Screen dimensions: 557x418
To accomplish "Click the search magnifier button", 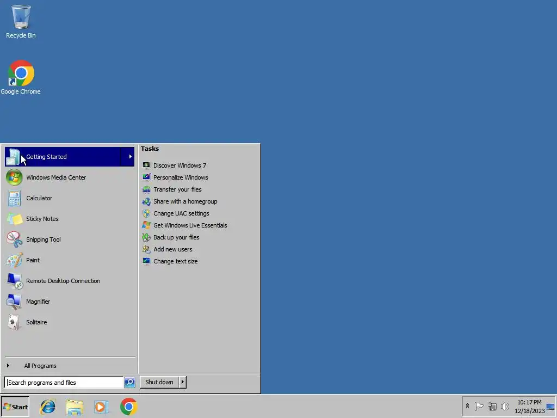I will (x=129, y=383).
